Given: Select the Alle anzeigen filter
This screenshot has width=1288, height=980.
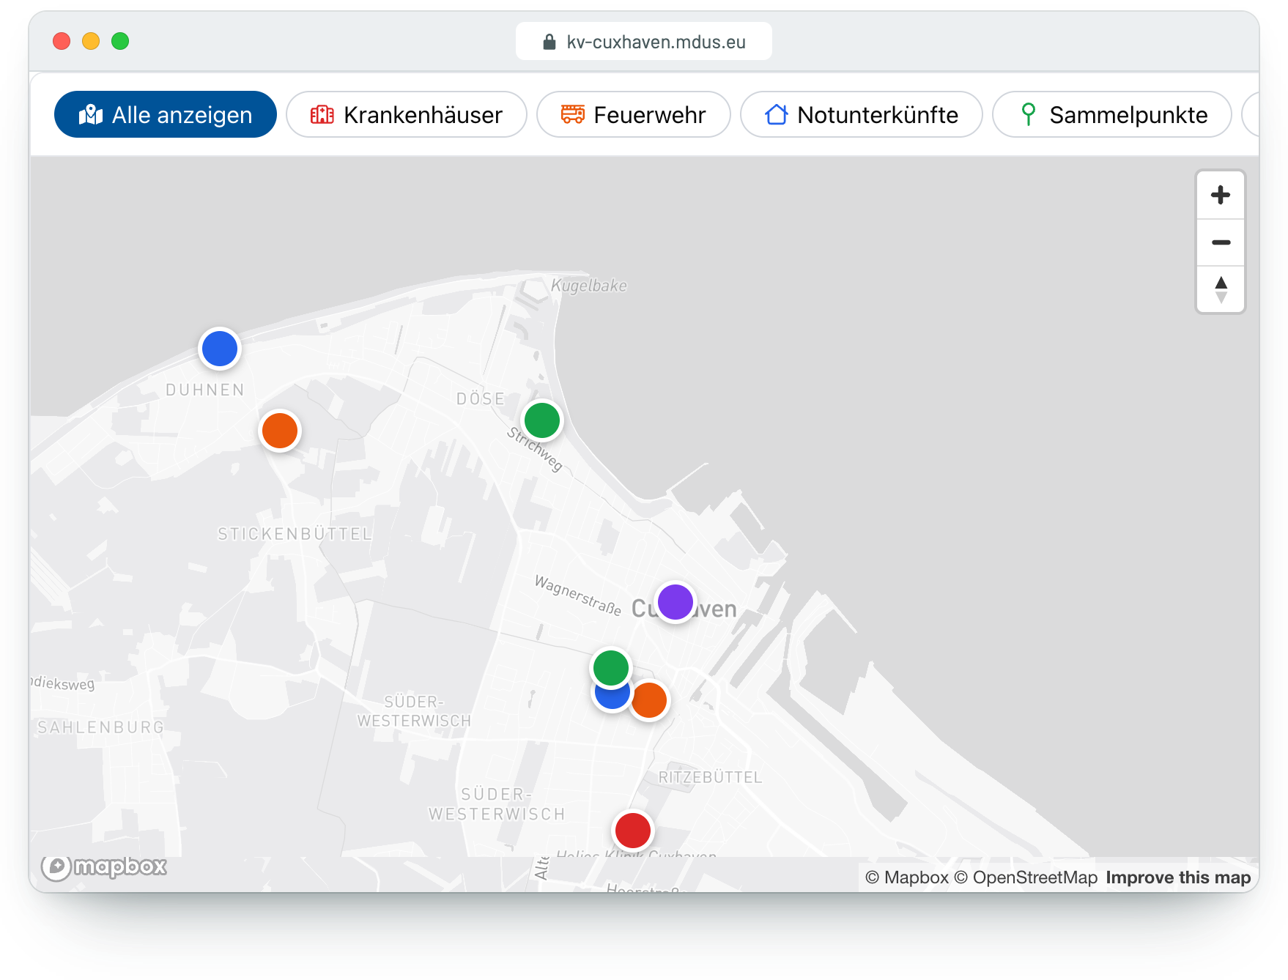Looking at the screenshot, I should click(165, 114).
